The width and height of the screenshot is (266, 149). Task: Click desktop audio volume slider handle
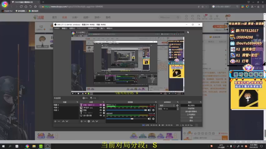[132, 119]
